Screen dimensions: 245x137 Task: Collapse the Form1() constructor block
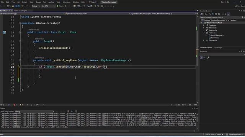point(20,41)
